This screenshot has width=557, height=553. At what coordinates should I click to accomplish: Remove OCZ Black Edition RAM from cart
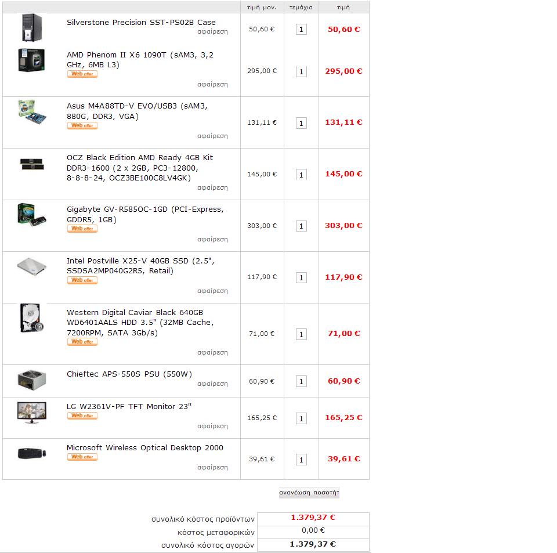[212, 187]
